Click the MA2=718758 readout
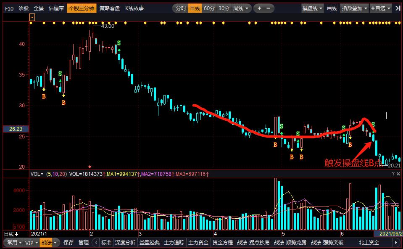Screen dimensions: 403x249 click(156, 174)
